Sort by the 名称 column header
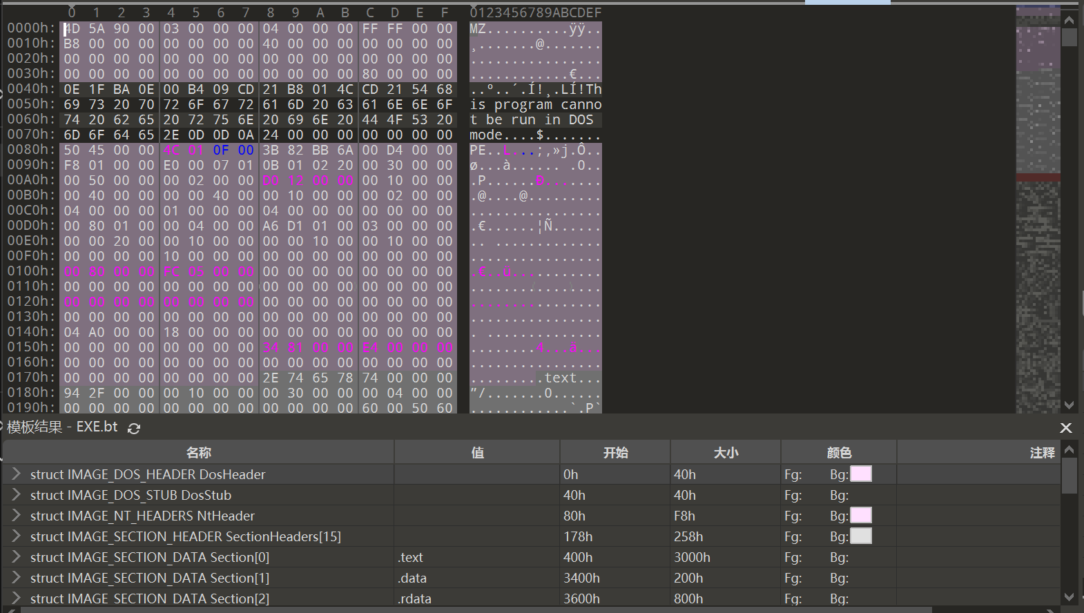Screen dimensions: 1084x613 [x=199, y=453]
